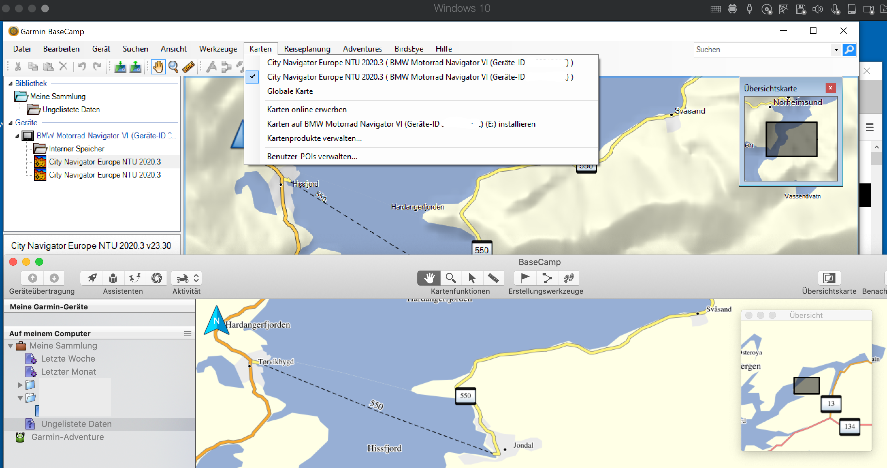Viewport: 887px width, 468px height.
Task: Select the flag Waypoint creation tool in Mac toolbar
Action: coord(525,278)
